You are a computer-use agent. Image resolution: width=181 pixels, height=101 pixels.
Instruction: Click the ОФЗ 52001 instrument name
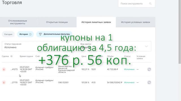63,82
